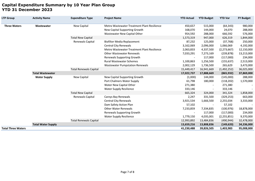
Task: Click 'Other Wastewater Renewals' project name
Action: coord(122,54)
